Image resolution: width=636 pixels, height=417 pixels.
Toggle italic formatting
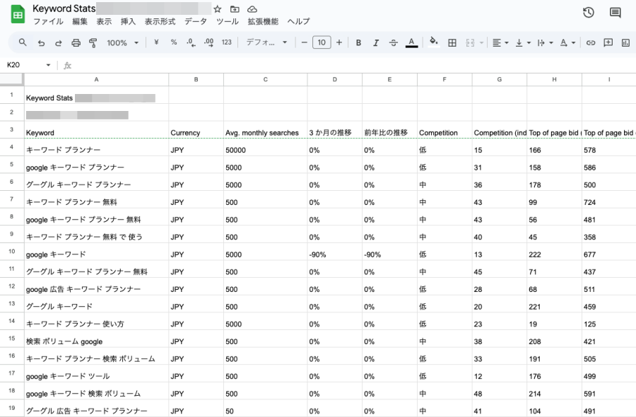[376, 42]
